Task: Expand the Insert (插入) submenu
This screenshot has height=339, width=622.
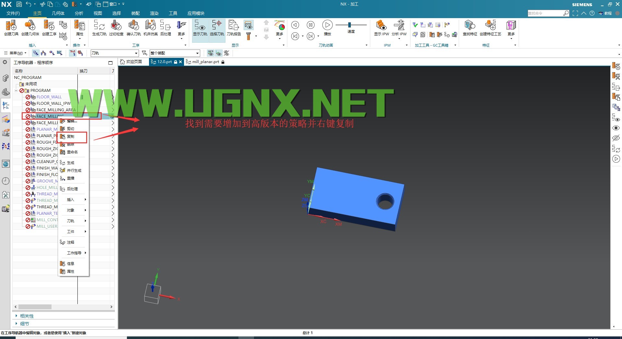Action: [x=73, y=200]
